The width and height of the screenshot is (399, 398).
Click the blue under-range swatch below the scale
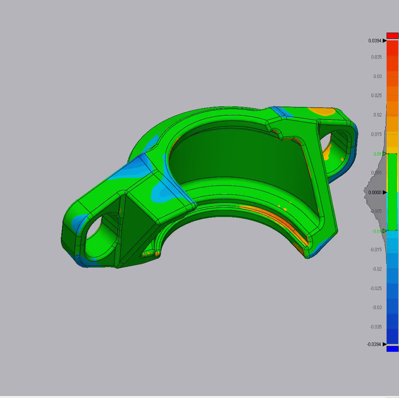(x=392, y=349)
